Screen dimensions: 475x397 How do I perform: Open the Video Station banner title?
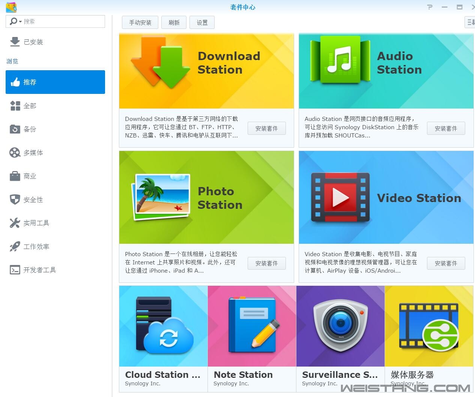(x=419, y=198)
